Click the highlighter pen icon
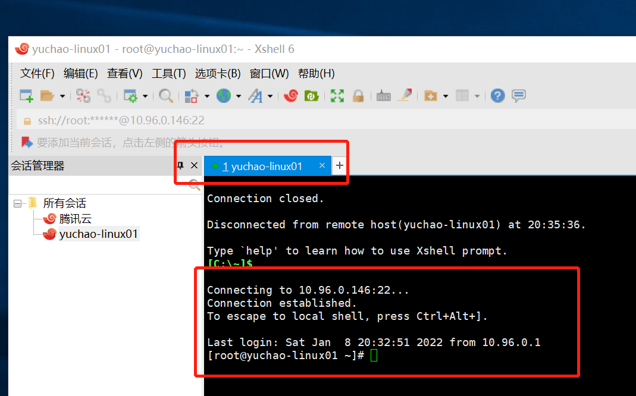636x396 pixels. tap(405, 95)
